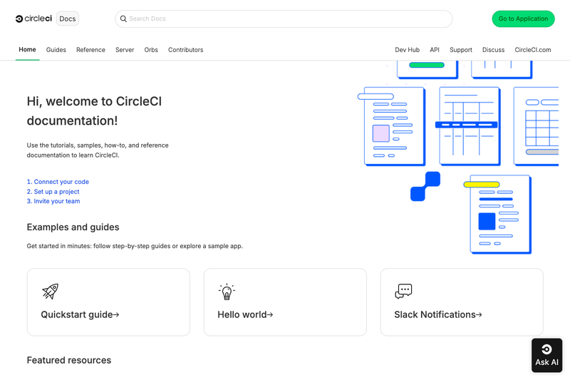
Task: Click the welcome to CircleCI documentation heading
Action: pos(94,111)
